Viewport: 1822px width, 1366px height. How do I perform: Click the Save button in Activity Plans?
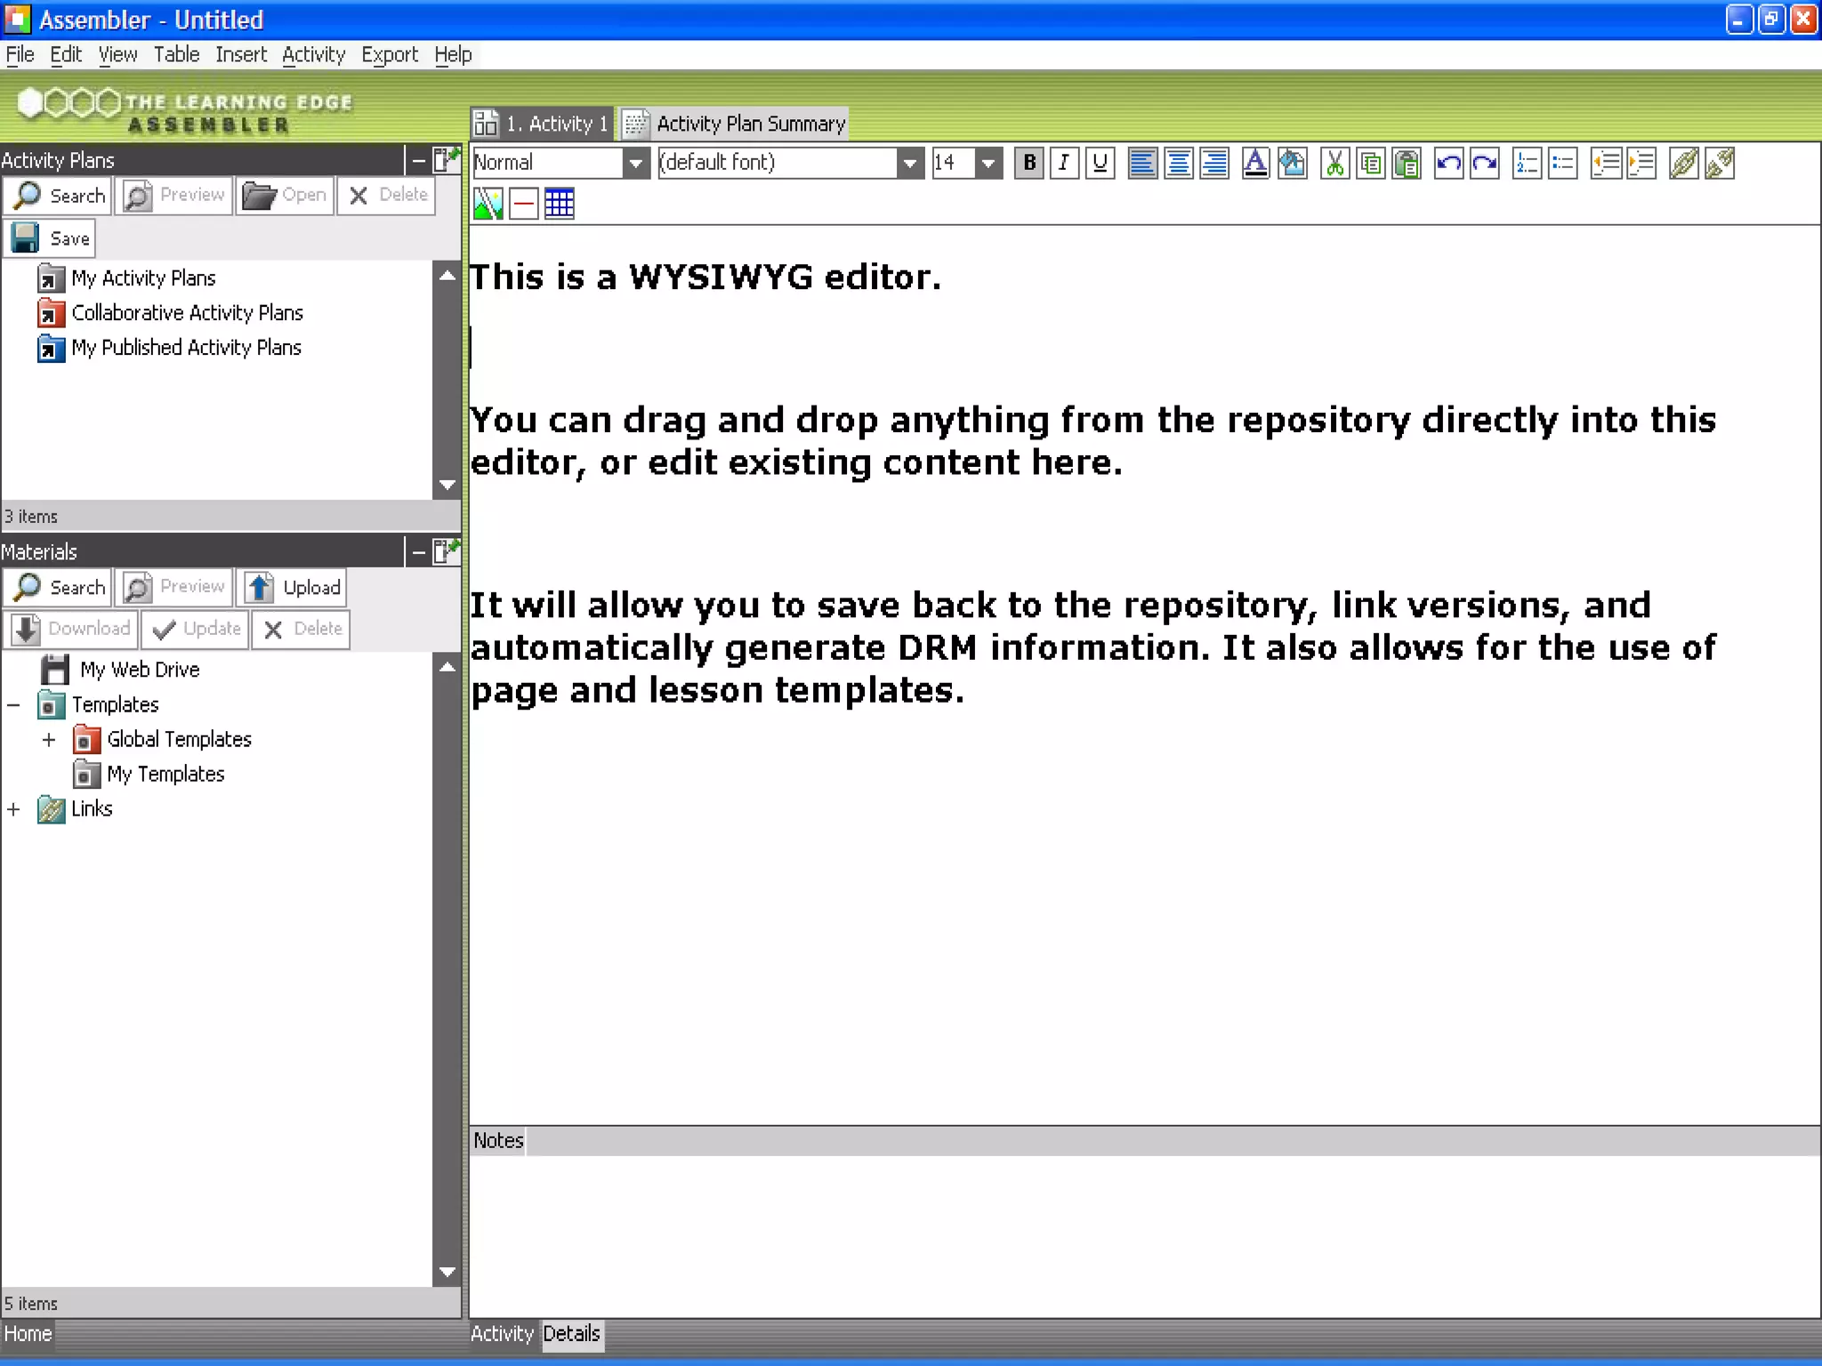click(x=52, y=238)
